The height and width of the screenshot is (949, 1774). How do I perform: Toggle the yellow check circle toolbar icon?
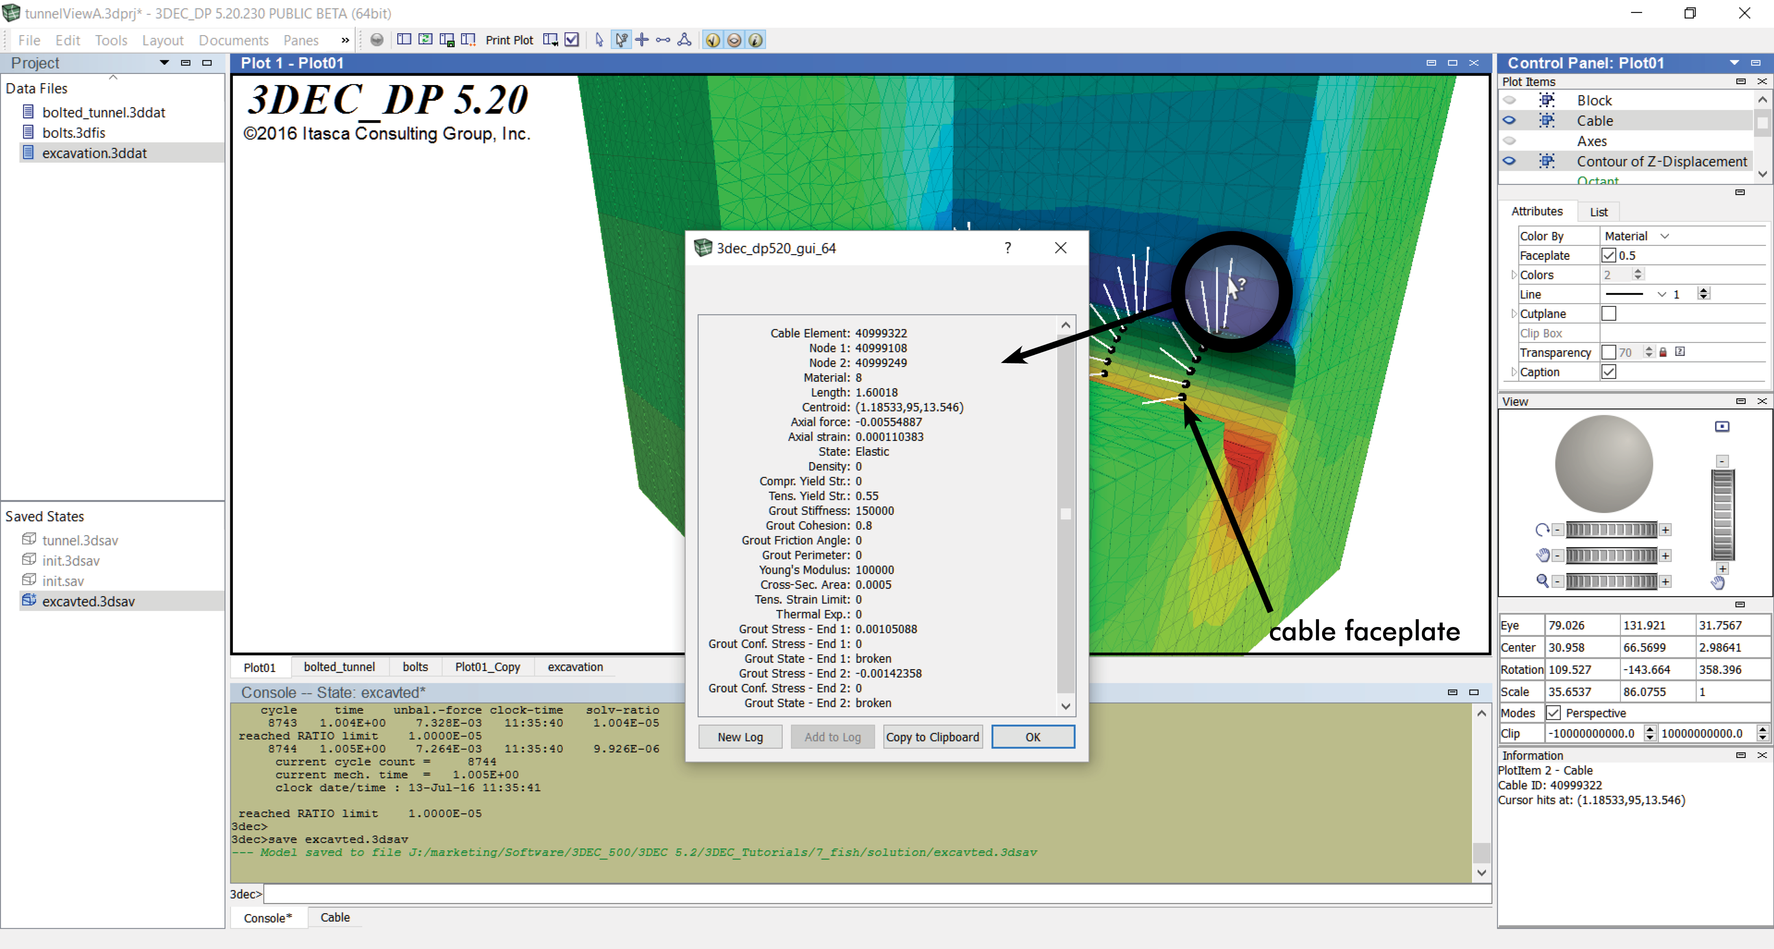coord(713,40)
